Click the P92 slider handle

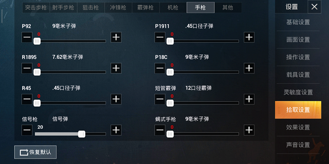tap(37, 41)
